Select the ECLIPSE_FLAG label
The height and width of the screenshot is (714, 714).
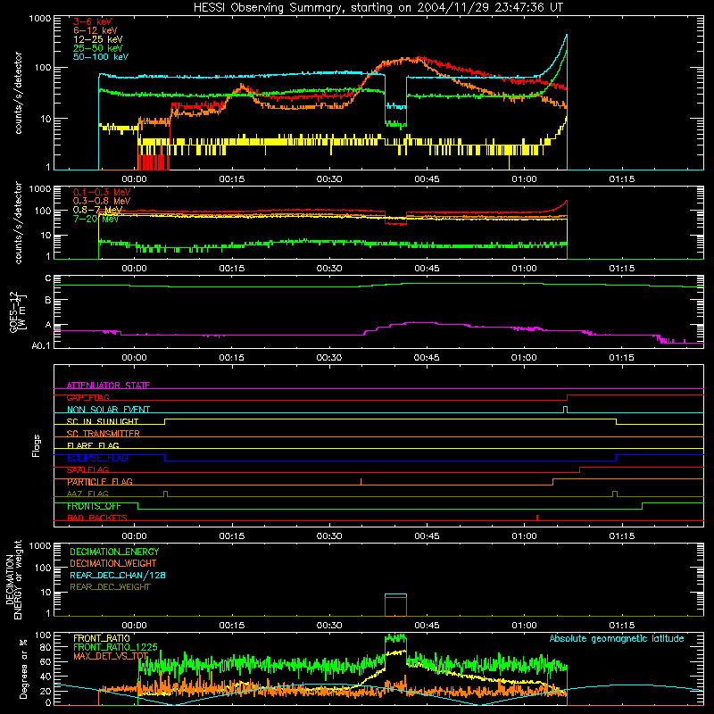coord(97,458)
